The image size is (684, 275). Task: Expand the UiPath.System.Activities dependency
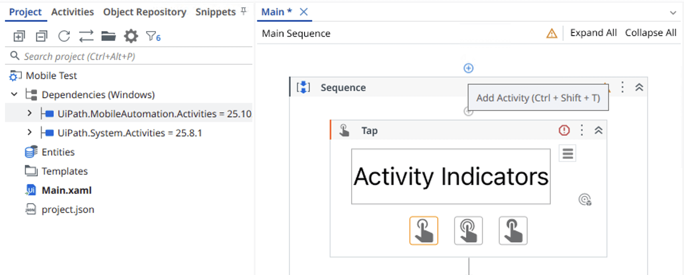[x=30, y=133]
